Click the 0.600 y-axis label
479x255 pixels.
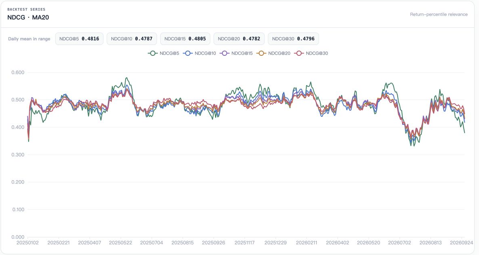point(18,73)
